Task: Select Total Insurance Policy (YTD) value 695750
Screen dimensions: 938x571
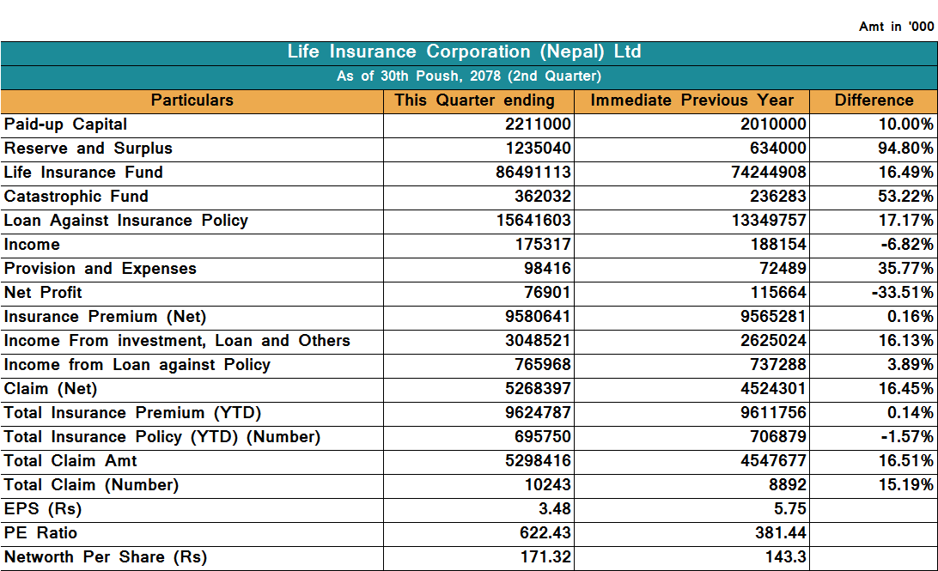Action: pos(542,437)
